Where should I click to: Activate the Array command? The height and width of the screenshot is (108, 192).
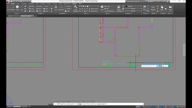click(46, 11)
